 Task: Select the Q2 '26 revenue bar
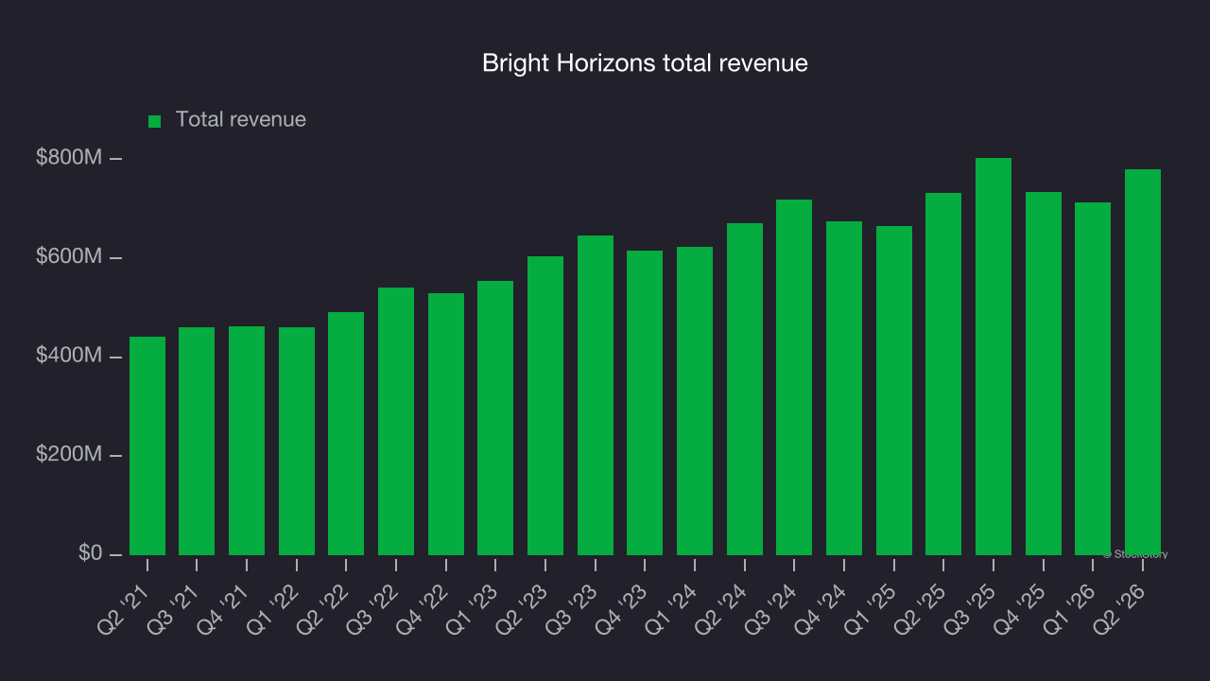point(1143,362)
